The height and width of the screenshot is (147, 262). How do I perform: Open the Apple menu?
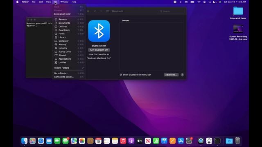[17, 2]
